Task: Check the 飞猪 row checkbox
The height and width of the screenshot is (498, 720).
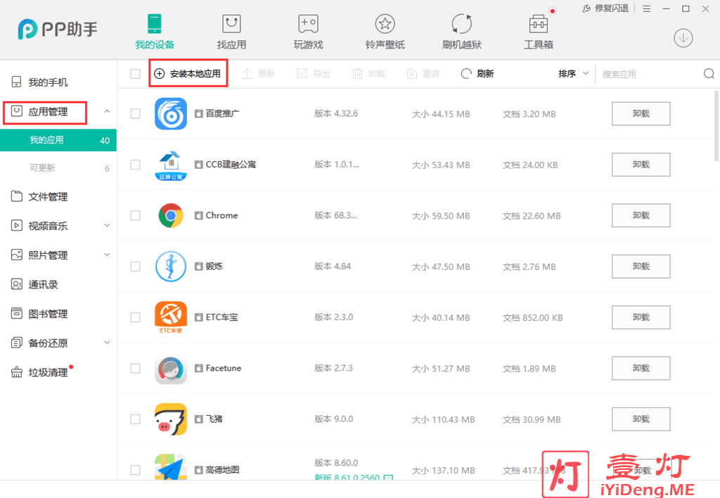Action: coord(135,419)
